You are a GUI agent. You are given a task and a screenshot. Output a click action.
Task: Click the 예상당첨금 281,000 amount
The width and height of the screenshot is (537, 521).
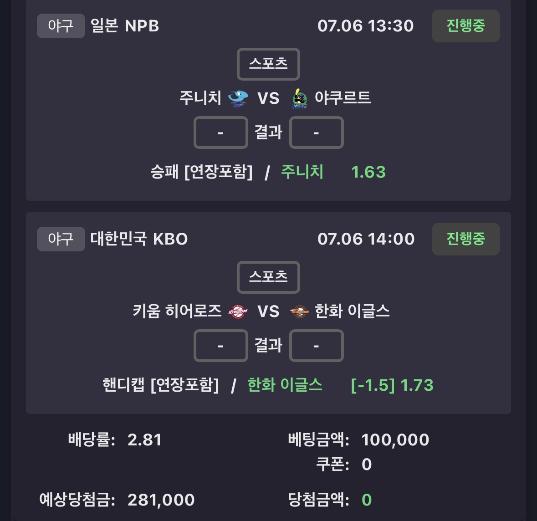[161, 500]
